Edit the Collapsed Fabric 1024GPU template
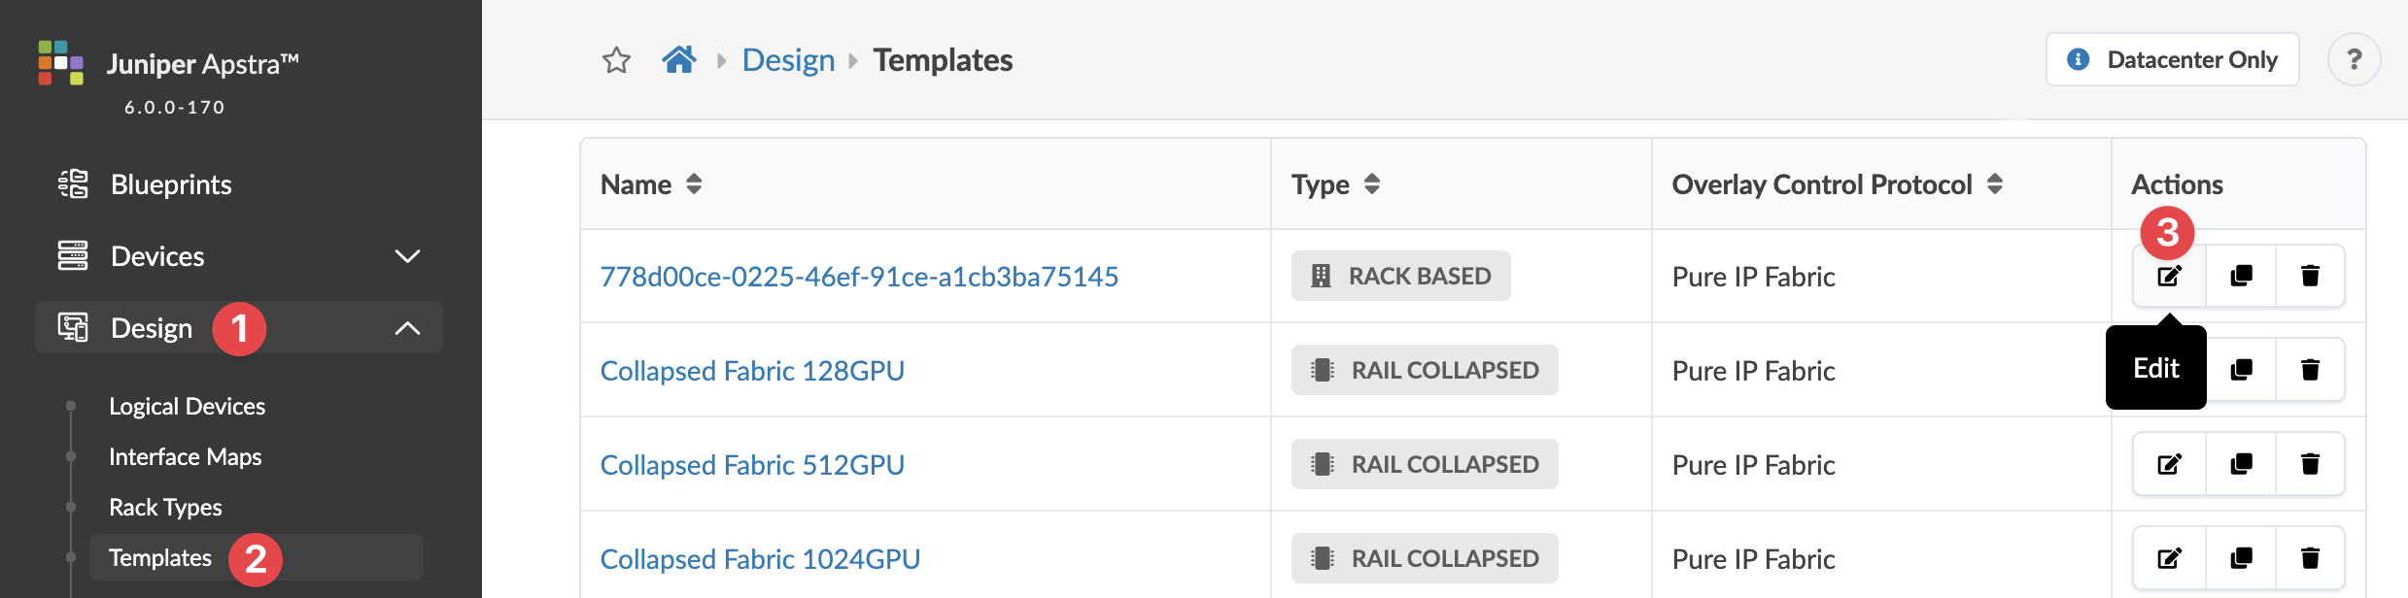 (x=2169, y=558)
